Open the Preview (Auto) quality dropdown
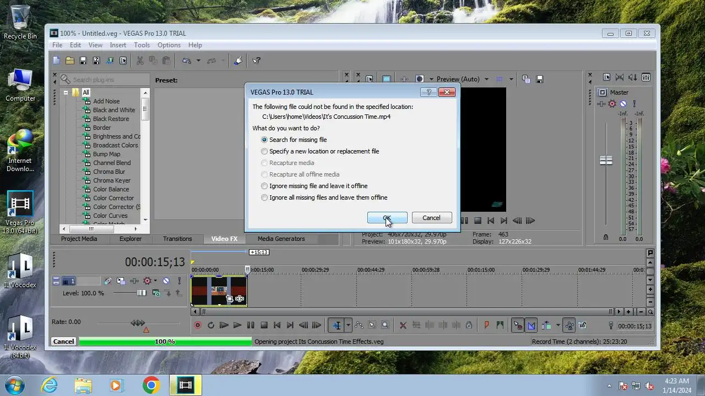The height and width of the screenshot is (396, 705). (x=486, y=79)
